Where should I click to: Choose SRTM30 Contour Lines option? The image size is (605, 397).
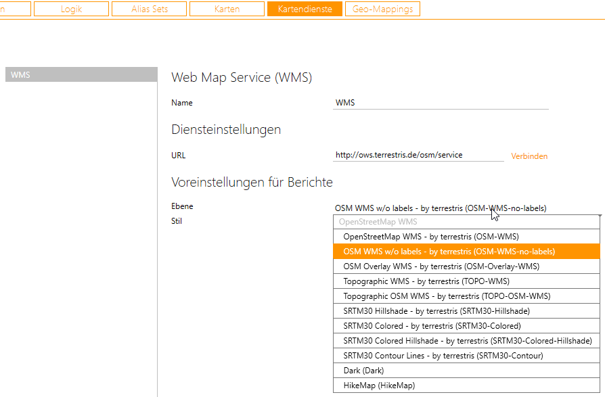click(443, 356)
